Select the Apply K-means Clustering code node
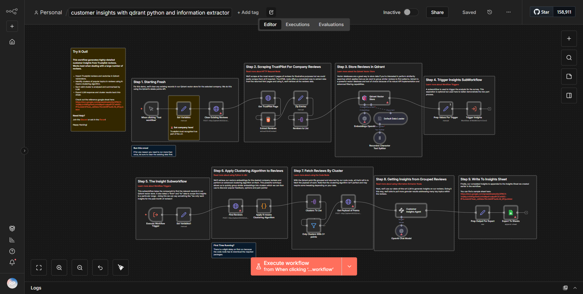The height and width of the screenshot is (294, 583). coord(264,206)
